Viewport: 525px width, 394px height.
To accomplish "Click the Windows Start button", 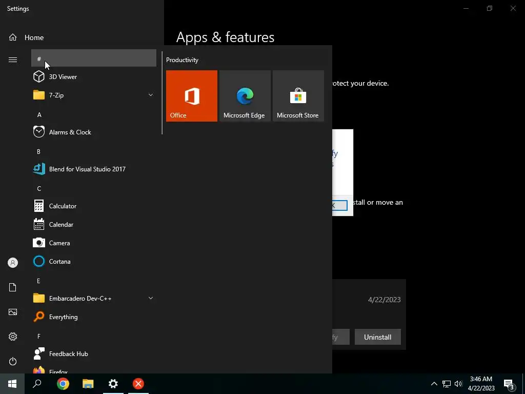I will click(12, 384).
